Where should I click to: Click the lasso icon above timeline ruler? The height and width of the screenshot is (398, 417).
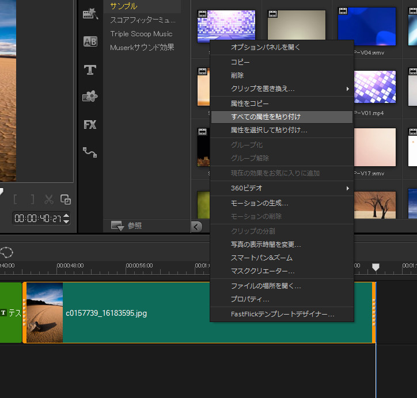click(7, 252)
